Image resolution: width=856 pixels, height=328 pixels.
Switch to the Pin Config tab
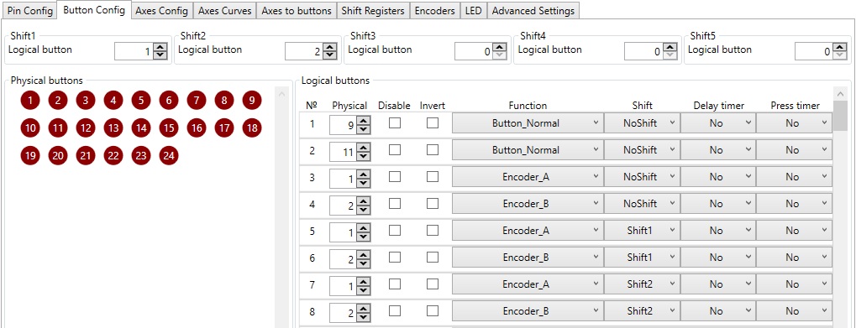(29, 11)
